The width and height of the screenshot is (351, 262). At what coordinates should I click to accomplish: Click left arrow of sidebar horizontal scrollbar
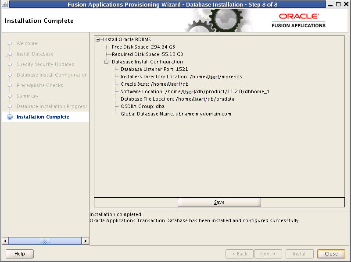point(5,241)
